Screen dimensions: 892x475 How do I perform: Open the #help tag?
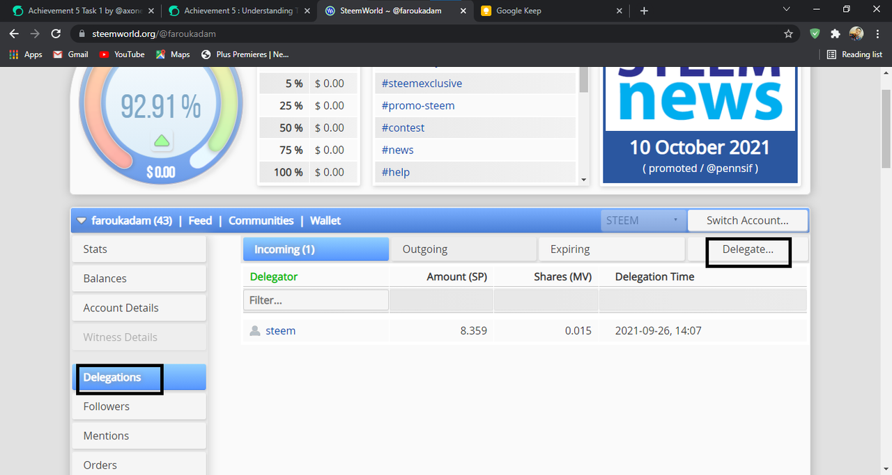[x=396, y=173]
